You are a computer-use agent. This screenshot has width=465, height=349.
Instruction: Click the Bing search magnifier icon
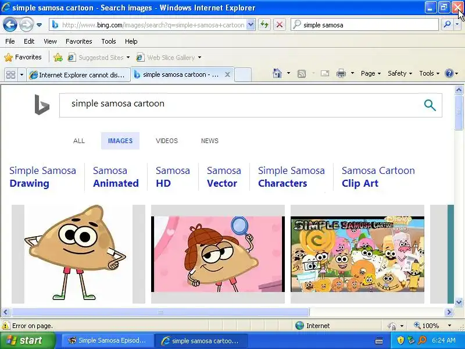coord(430,105)
